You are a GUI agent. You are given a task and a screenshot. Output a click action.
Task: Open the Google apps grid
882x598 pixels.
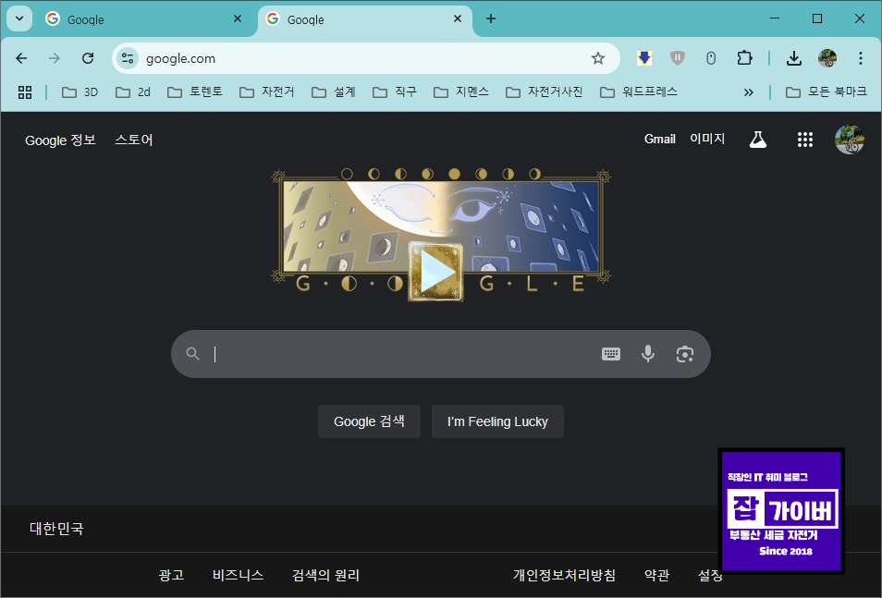(x=805, y=140)
